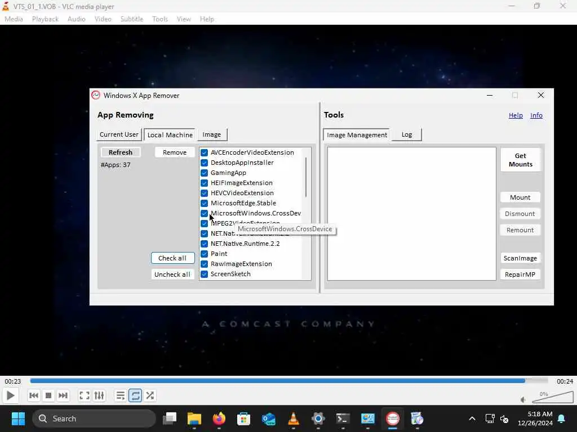Click the ScanImage button
The height and width of the screenshot is (432, 577).
520,258
